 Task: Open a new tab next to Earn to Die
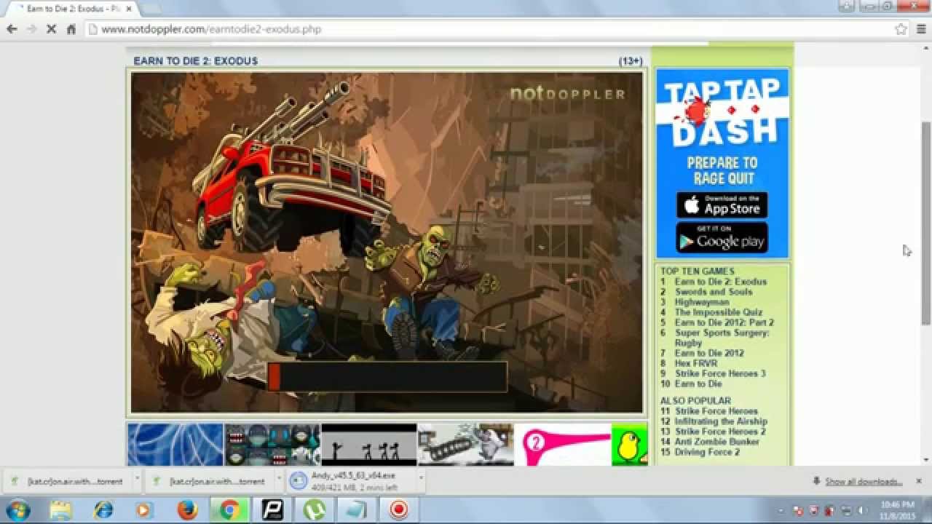[x=151, y=9]
